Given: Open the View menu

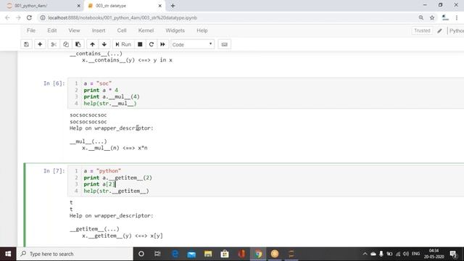Looking at the screenshot, I should pos(74,30).
